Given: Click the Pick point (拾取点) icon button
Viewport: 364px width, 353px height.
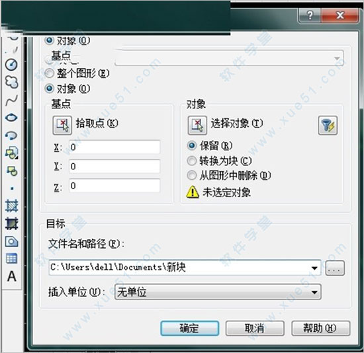Looking at the screenshot, I should [62, 125].
